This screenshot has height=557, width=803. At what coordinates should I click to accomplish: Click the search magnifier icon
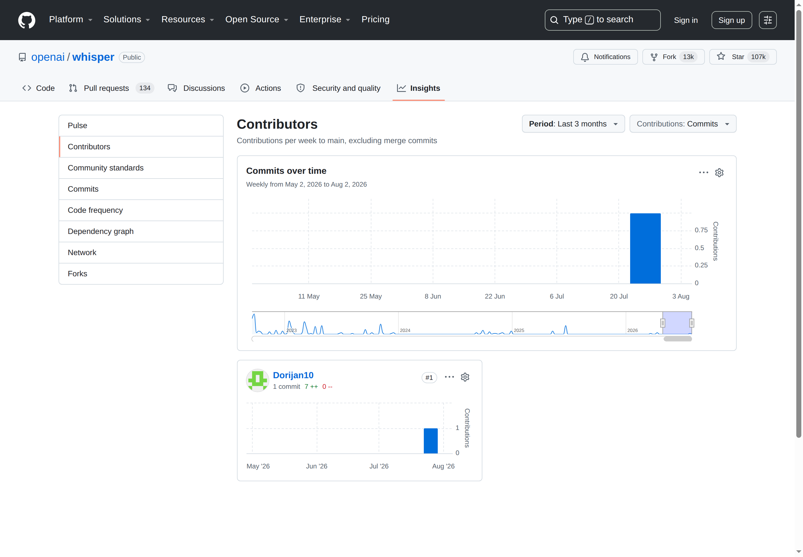554,20
